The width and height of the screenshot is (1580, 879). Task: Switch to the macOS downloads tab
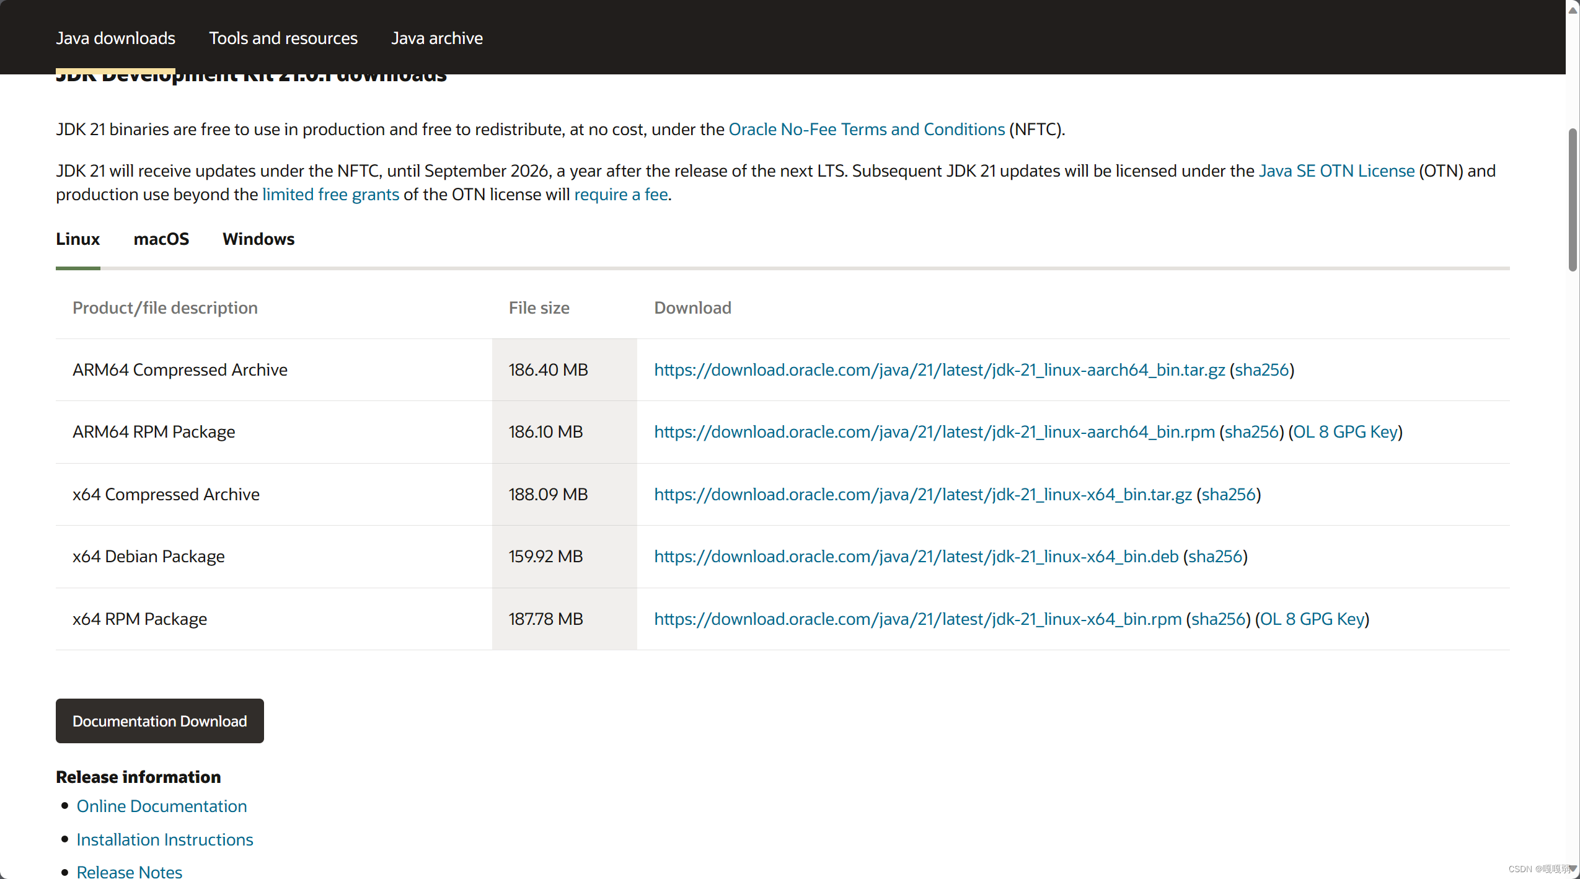[161, 239]
